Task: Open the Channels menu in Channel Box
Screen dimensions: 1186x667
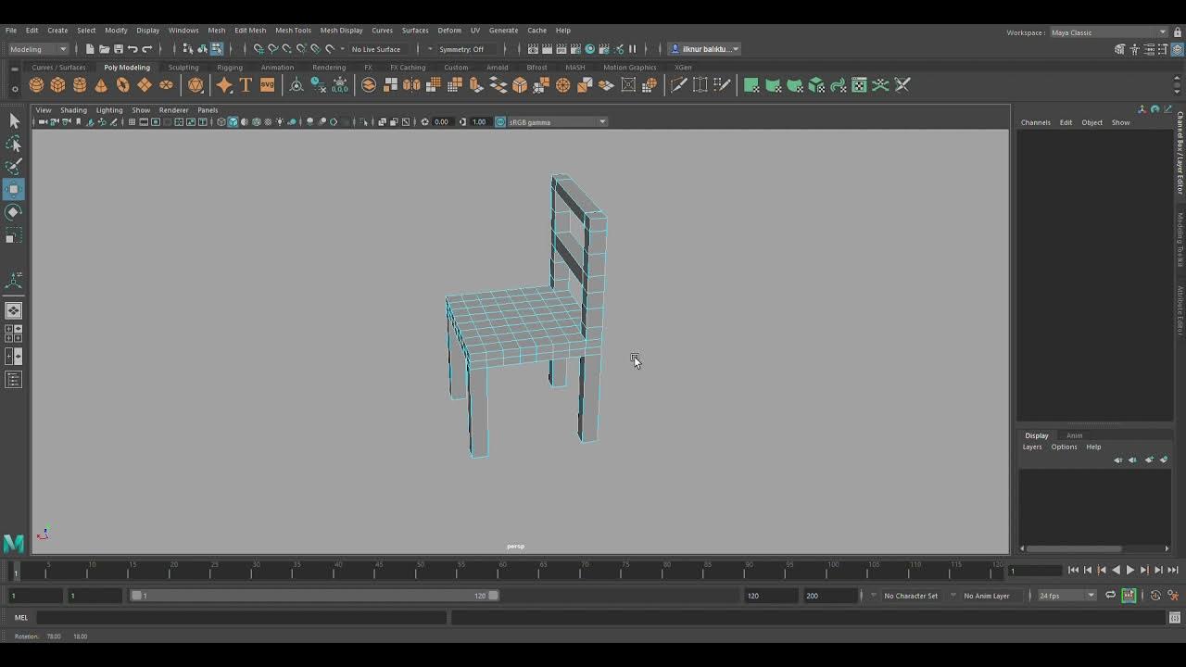Action: [1036, 122]
